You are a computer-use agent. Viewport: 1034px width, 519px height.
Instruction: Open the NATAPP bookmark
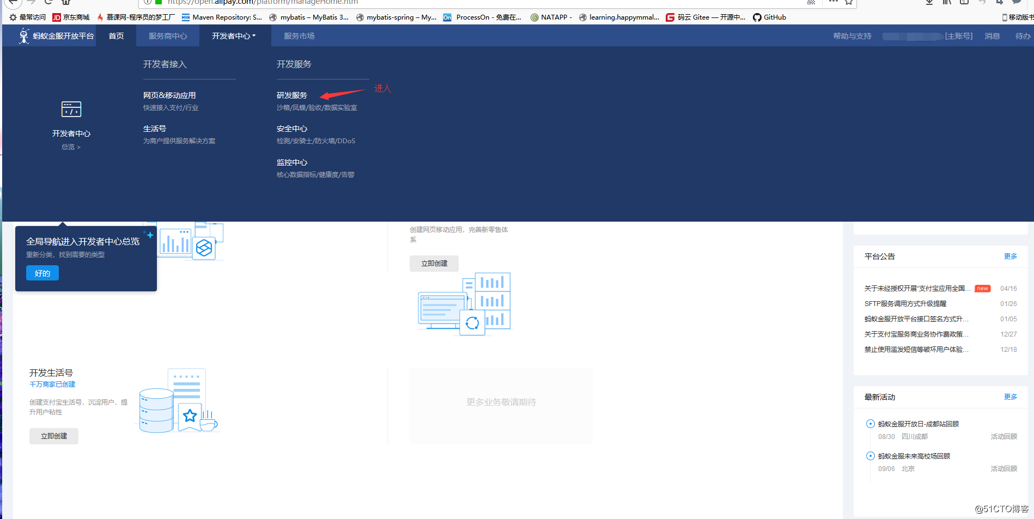pos(551,17)
